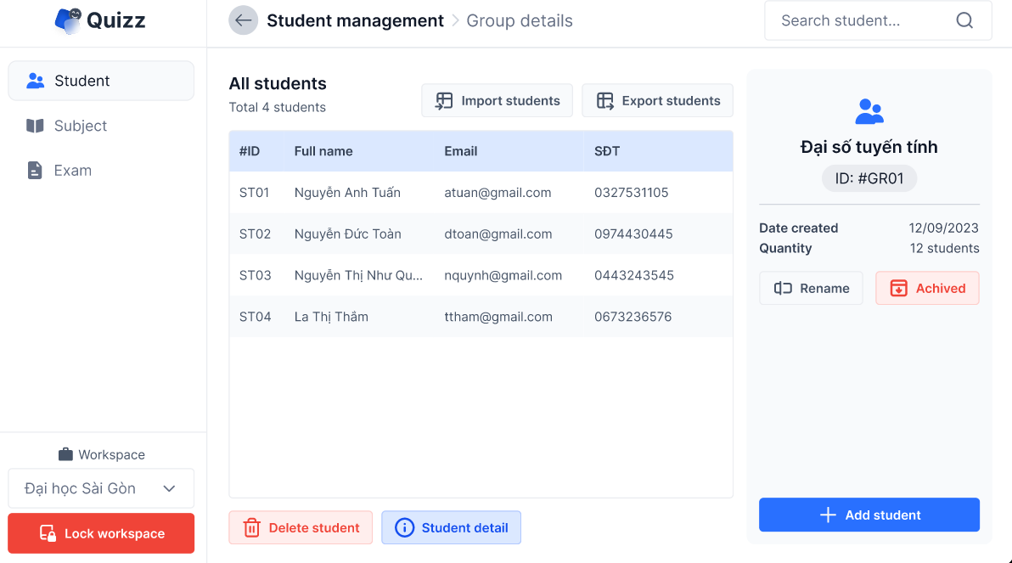Click the Rename group button

click(811, 289)
